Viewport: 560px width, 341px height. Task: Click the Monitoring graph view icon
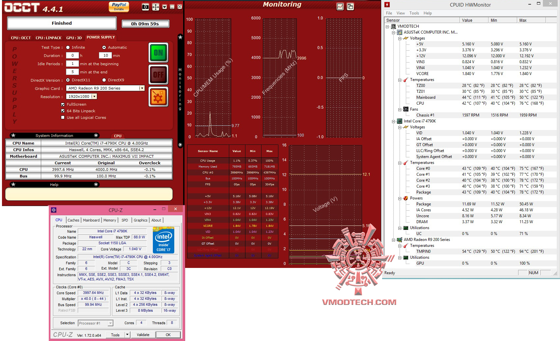[x=340, y=6]
